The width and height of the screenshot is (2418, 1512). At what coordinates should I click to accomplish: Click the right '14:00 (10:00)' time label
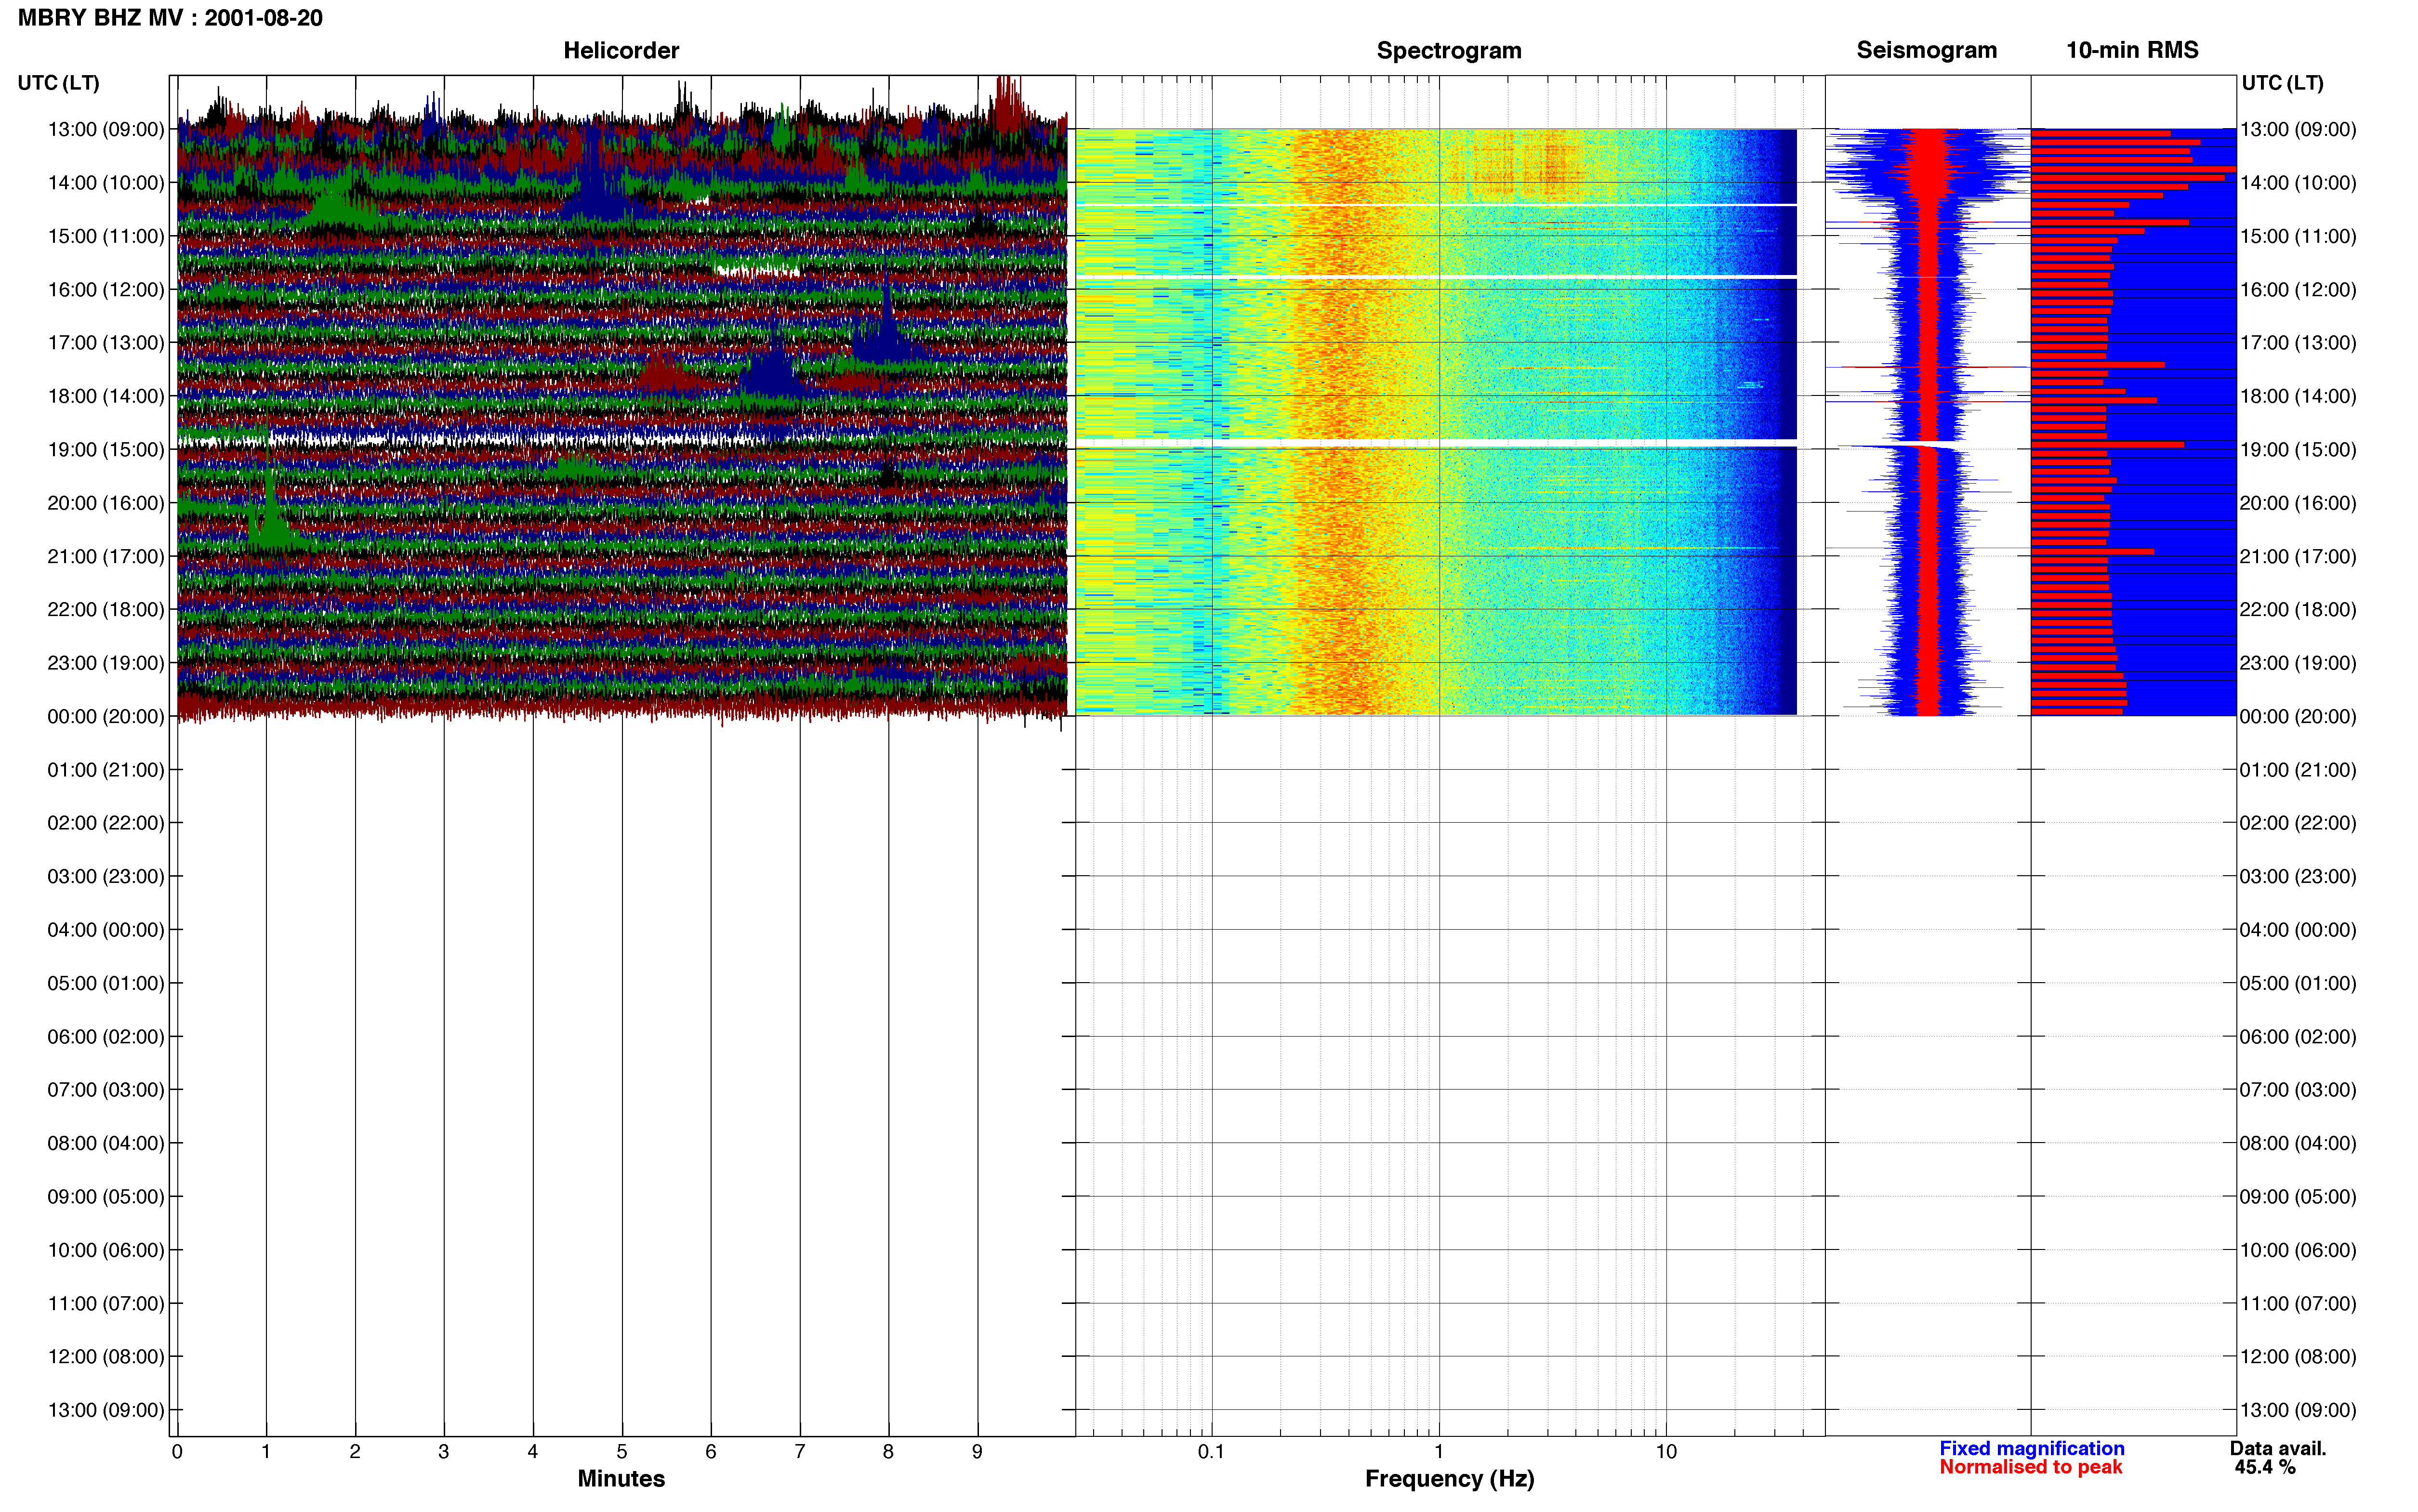tap(2298, 183)
